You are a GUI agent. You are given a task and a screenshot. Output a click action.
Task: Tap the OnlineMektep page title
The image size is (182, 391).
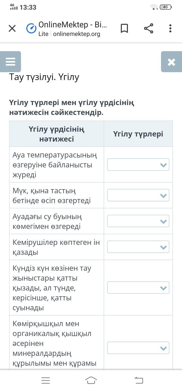tap(73, 25)
